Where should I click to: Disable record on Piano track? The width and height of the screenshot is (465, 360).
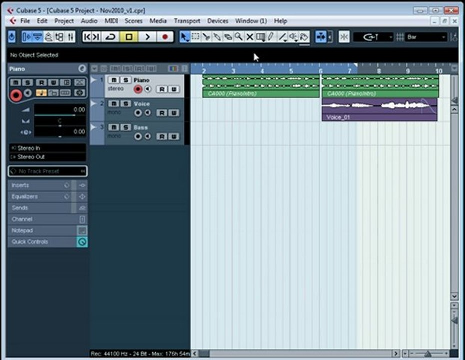pos(138,89)
